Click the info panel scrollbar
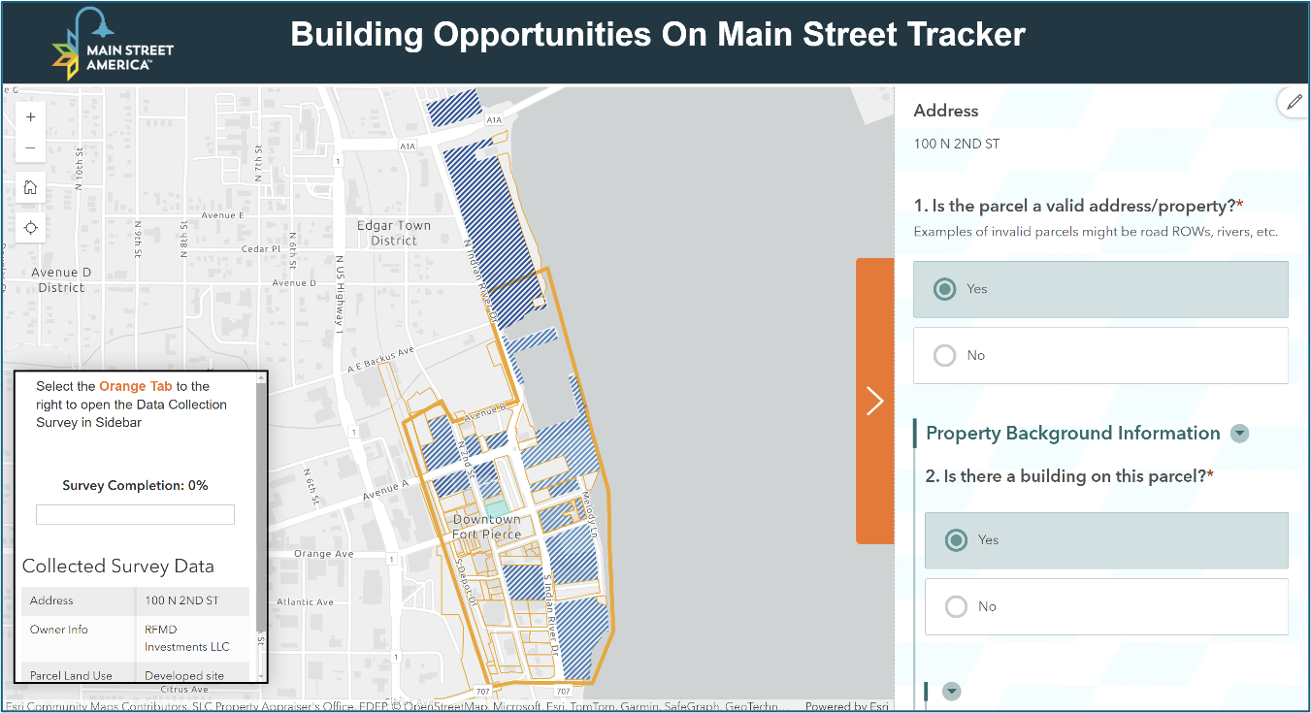The width and height of the screenshot is (1311, 713). [x=261, y=504]
